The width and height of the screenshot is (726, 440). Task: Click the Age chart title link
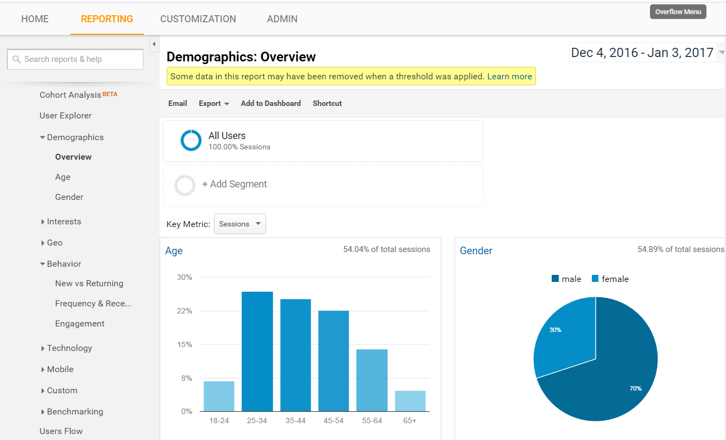click(x=174, y=251)
